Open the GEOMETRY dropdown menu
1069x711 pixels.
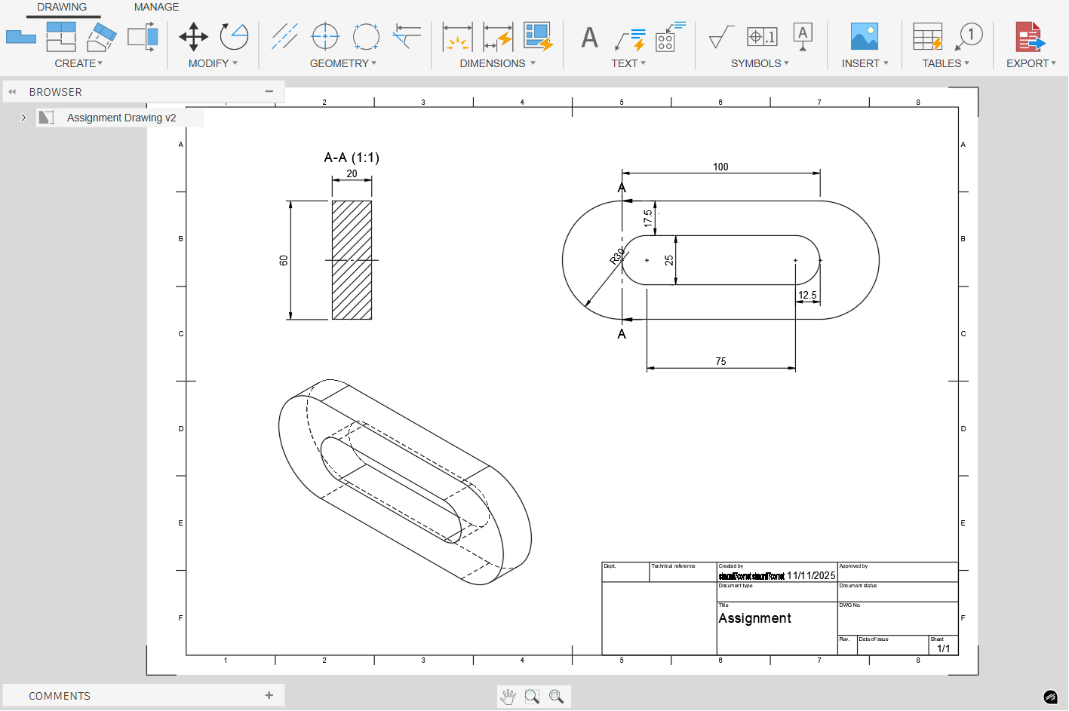343,63
